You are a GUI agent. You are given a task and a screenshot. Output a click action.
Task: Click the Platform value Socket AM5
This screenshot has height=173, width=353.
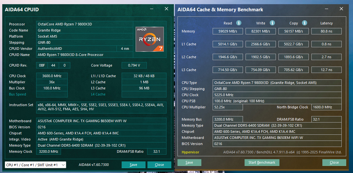(x=85, y=36)
